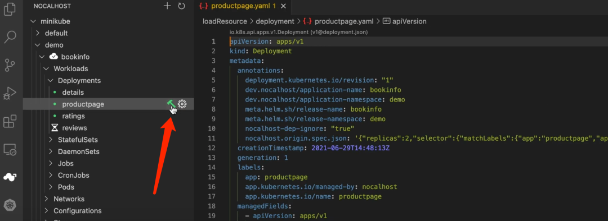Click loadResource in the breadcrumb
This screenshot has height=221, width=608.
click(225, 21)
